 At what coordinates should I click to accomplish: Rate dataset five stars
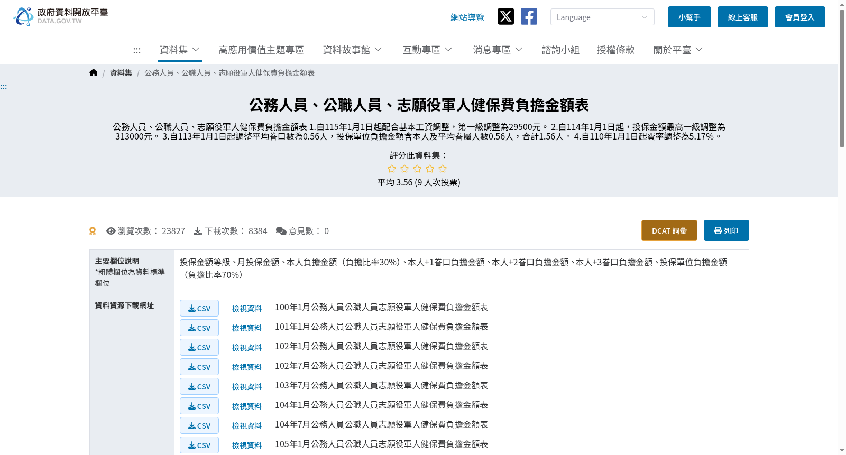click(443, 169)
